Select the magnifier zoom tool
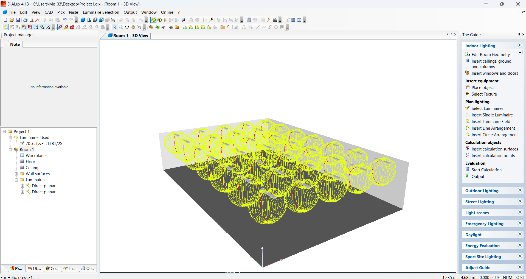This screenshot has width=526, height=279. 121,27
